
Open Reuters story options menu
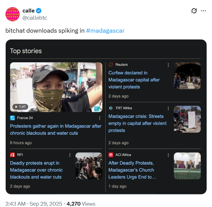click(x=168, y=65)
